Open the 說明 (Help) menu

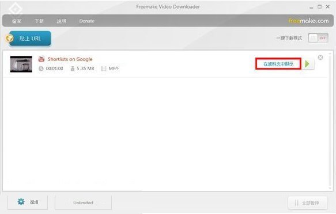pyautogui.click(x=62, y=21)
